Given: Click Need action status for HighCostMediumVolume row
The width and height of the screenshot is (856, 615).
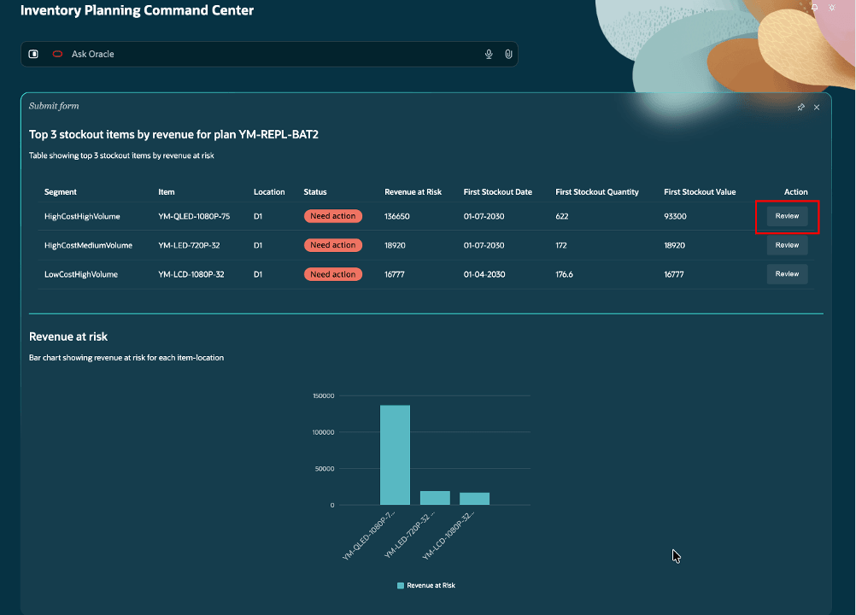Looking at the screenshot, I should click(x=333, y=245).
